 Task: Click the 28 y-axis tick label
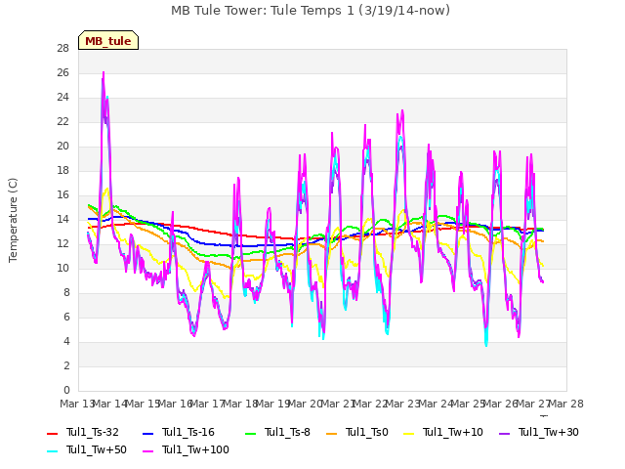63,49
